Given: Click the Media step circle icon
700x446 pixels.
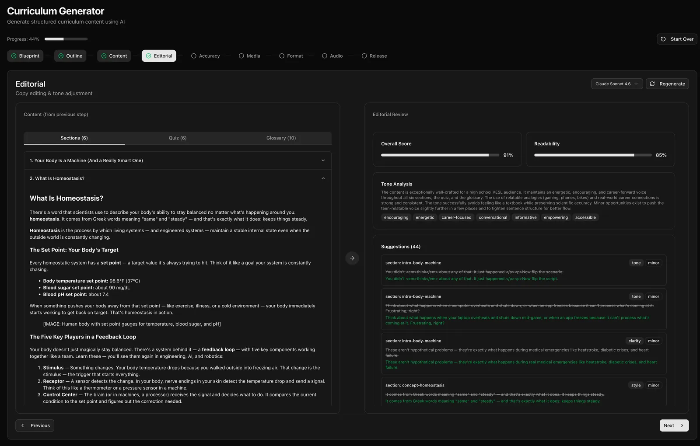Looking at the screenshot, I should click(241, 56).
